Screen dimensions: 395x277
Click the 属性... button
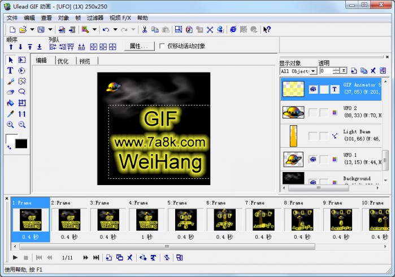(x=140, y=46)
